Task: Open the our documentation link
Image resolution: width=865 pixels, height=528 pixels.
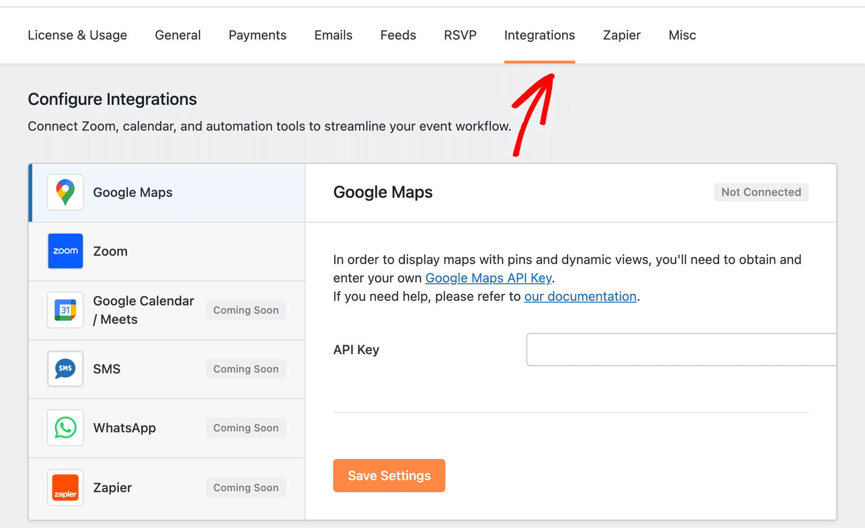Action: (581, 296)
